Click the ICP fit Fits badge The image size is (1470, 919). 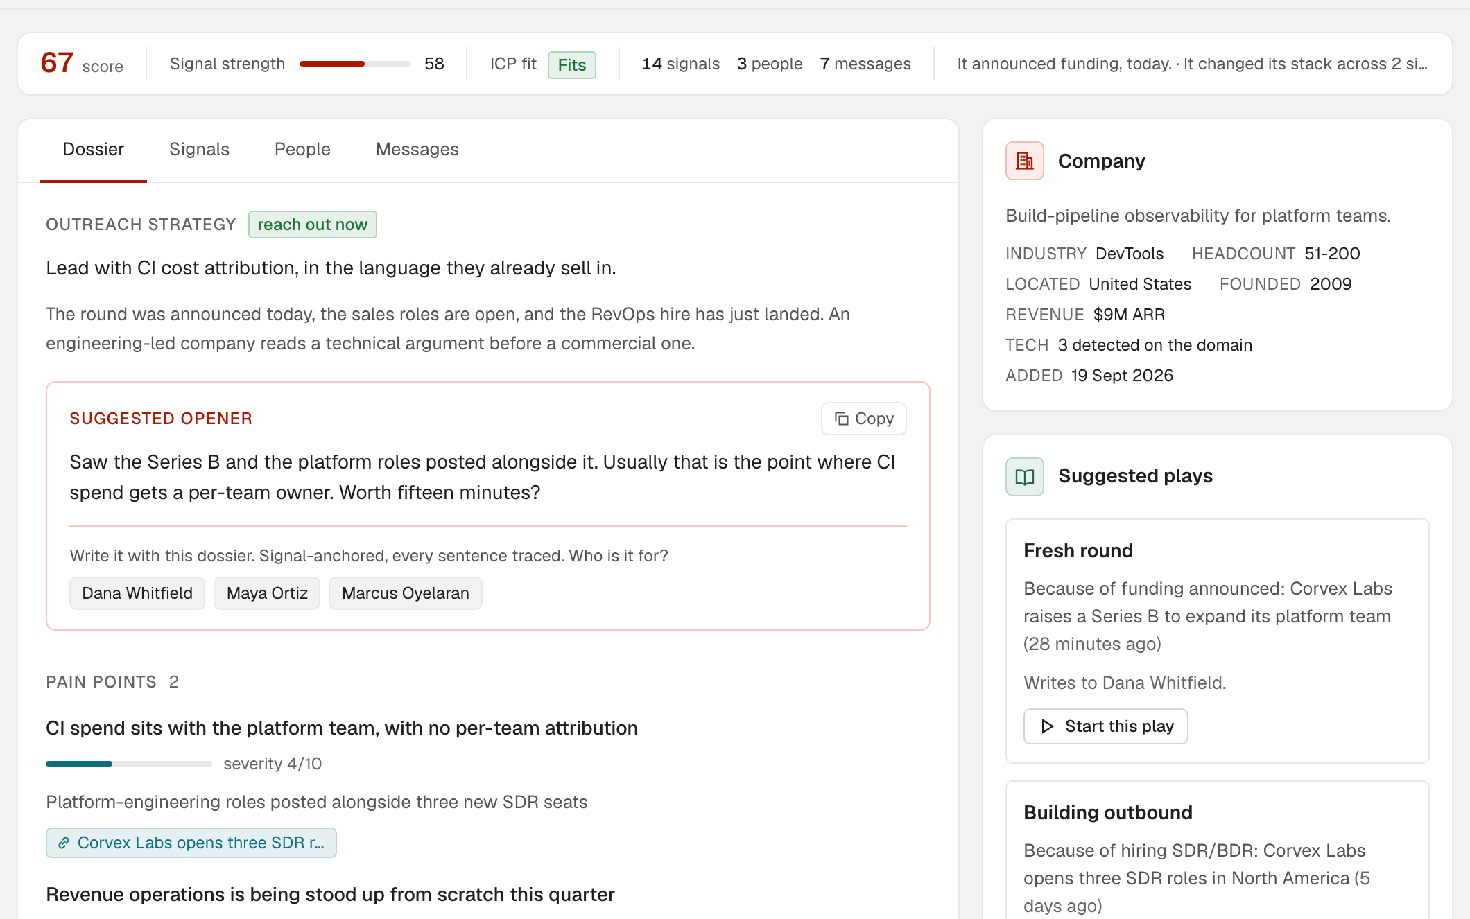click(572, 65)
